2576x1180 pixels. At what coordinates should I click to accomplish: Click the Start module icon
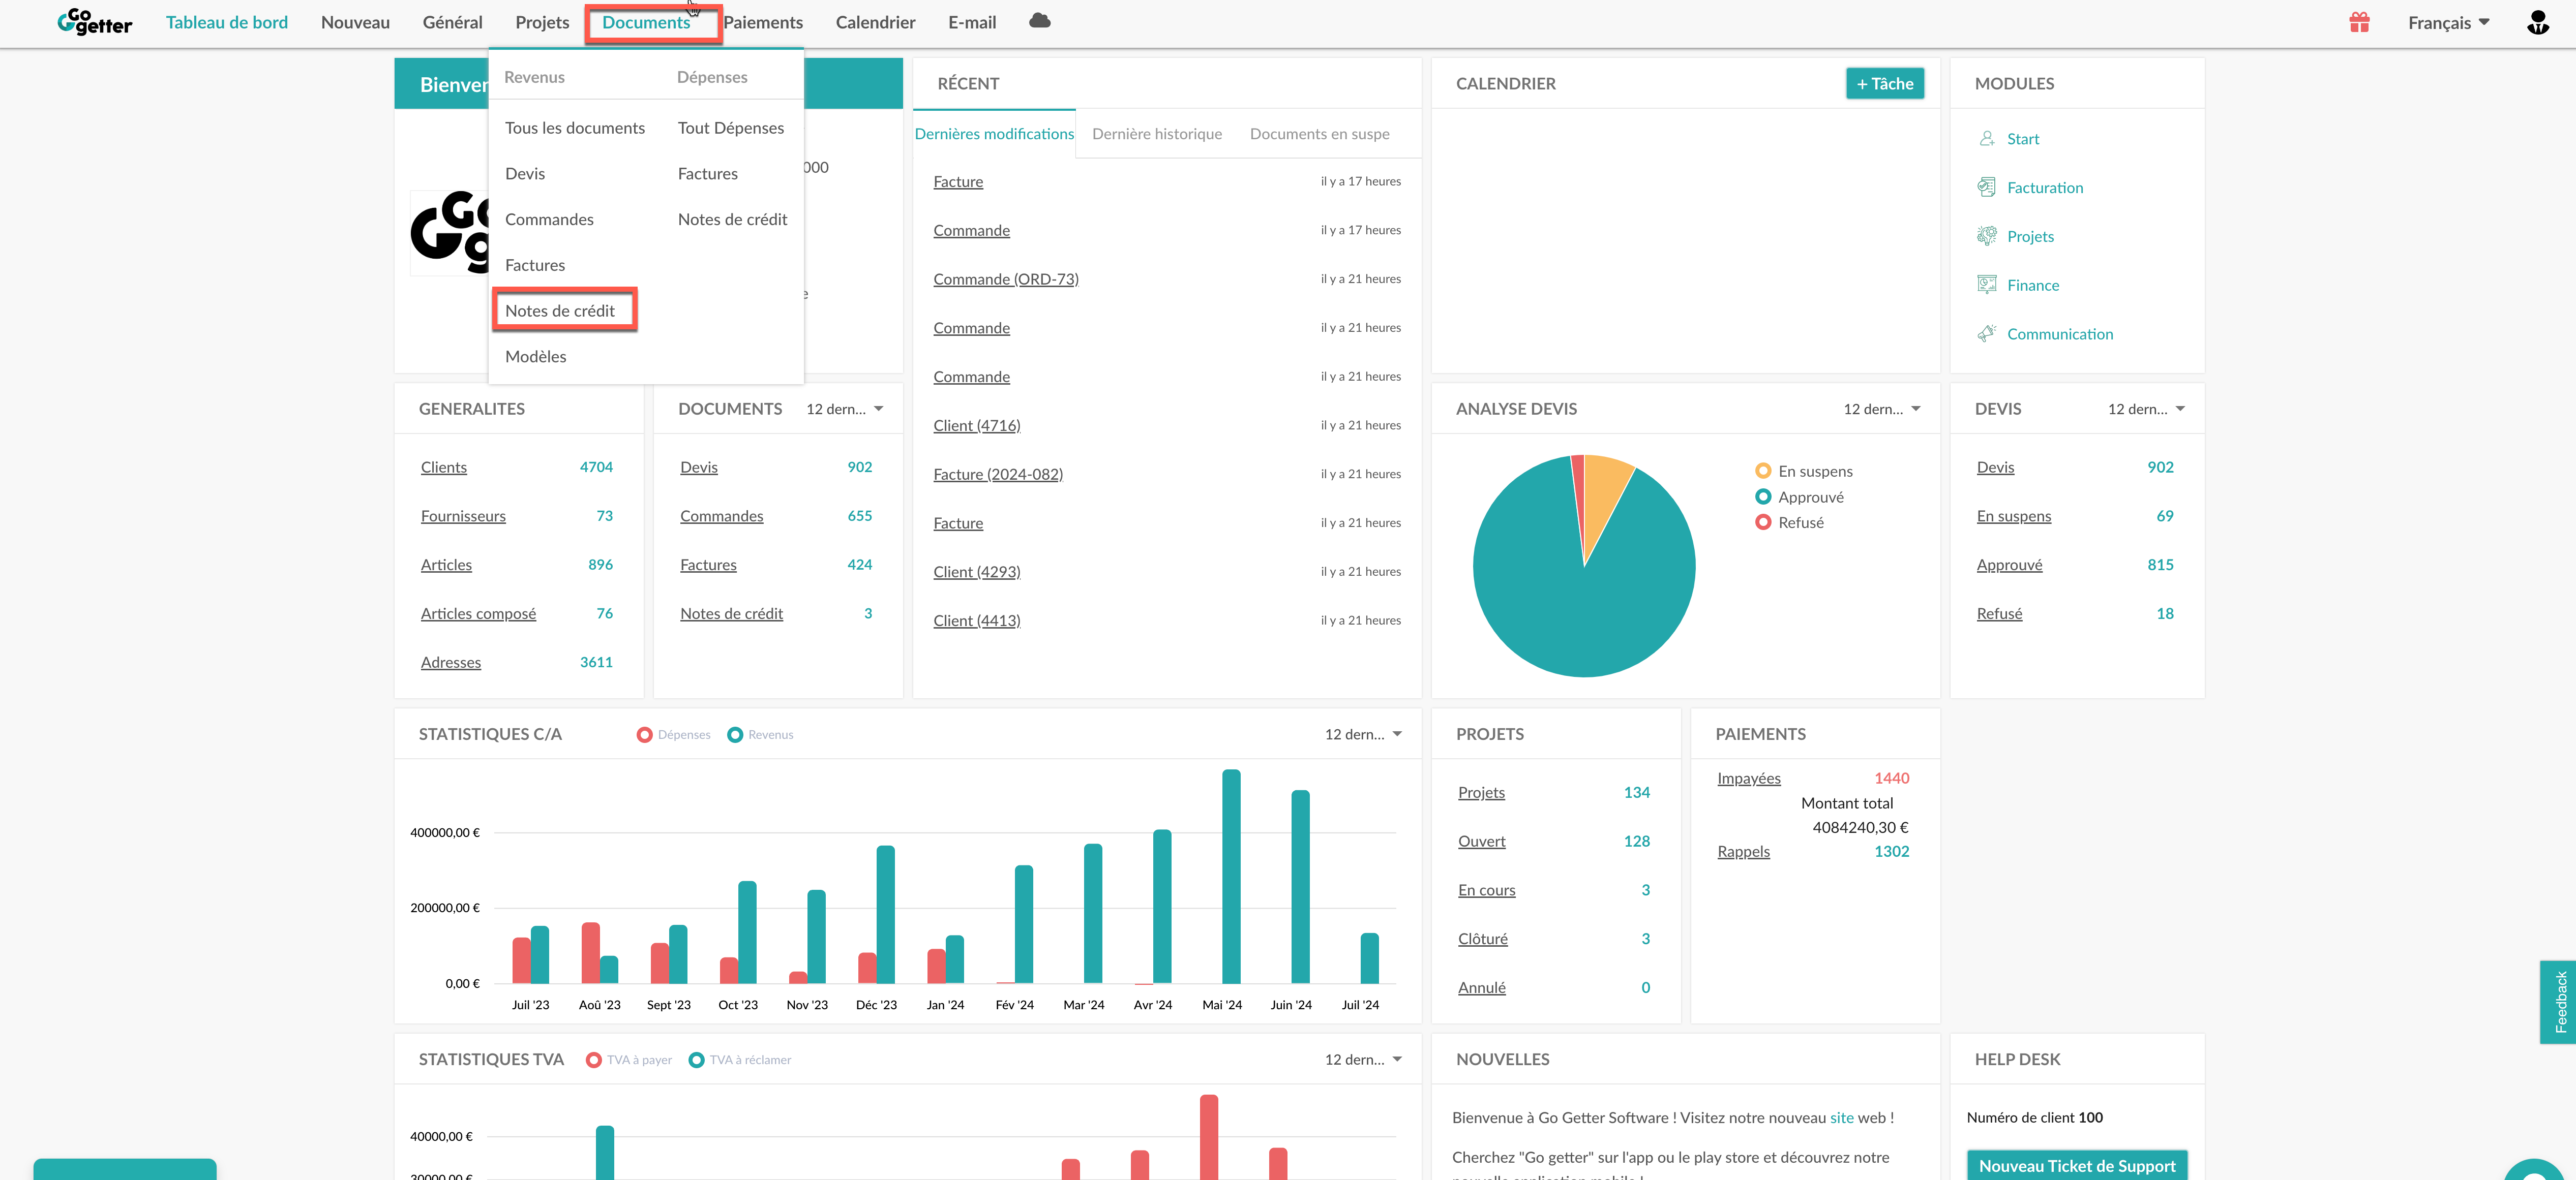(1986, 139)
